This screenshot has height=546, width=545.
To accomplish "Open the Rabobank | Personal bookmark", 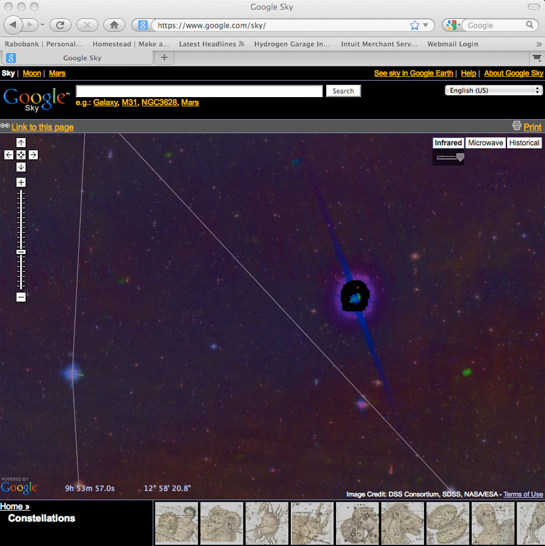I will pos(44,44).
